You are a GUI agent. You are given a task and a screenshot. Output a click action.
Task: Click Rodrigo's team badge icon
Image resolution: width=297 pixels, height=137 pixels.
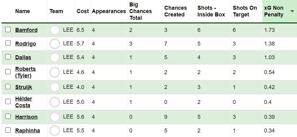54,44
